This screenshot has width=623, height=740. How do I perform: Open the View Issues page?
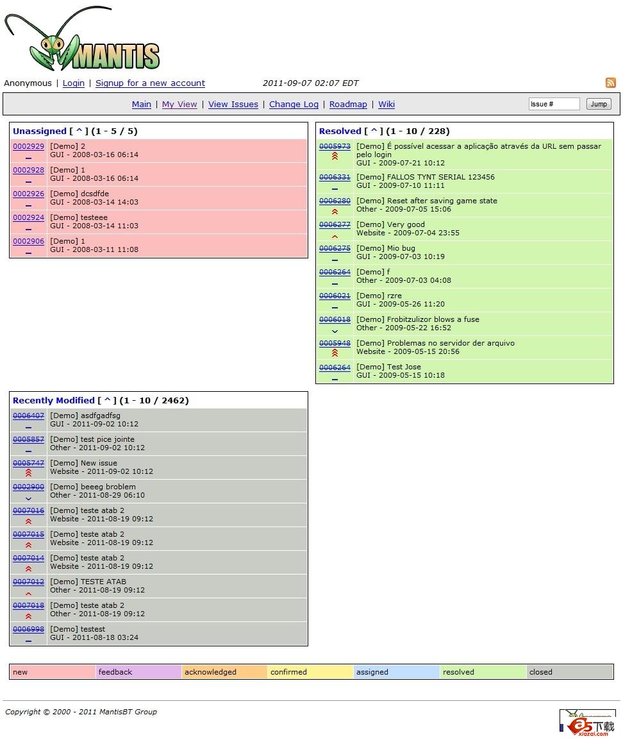[233, 104]
